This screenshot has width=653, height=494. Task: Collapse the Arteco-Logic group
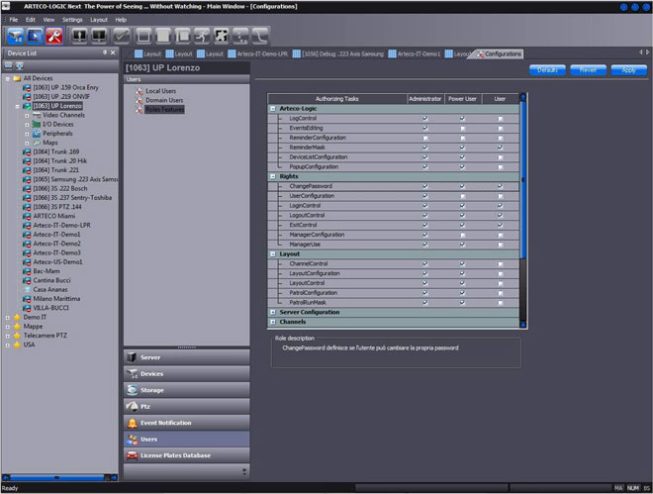(273, 109)
